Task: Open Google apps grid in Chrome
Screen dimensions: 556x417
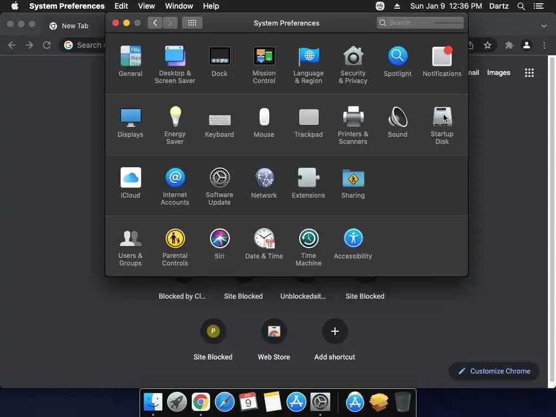Action: pyautogui.click(x=529, y=73)
